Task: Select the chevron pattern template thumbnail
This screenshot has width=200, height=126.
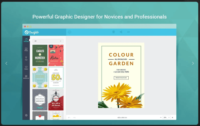Action: [40, 116]
